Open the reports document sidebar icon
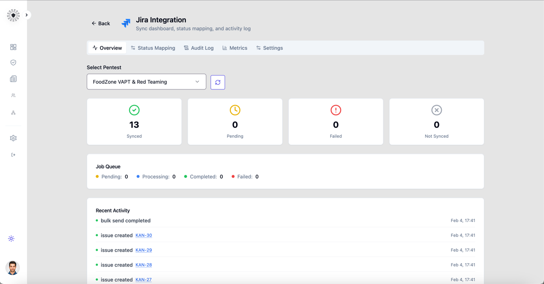The width and height of the screenshot is (544, 284). pyautogui.click(x=13, y=79)
